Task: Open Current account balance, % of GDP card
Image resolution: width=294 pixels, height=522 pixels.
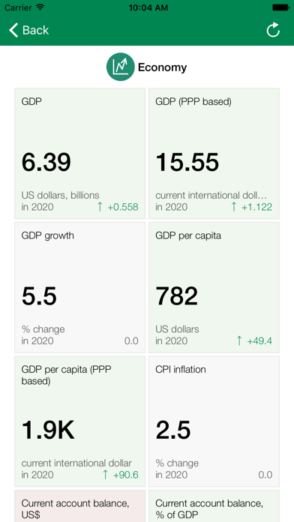Action: click(214, 506)
